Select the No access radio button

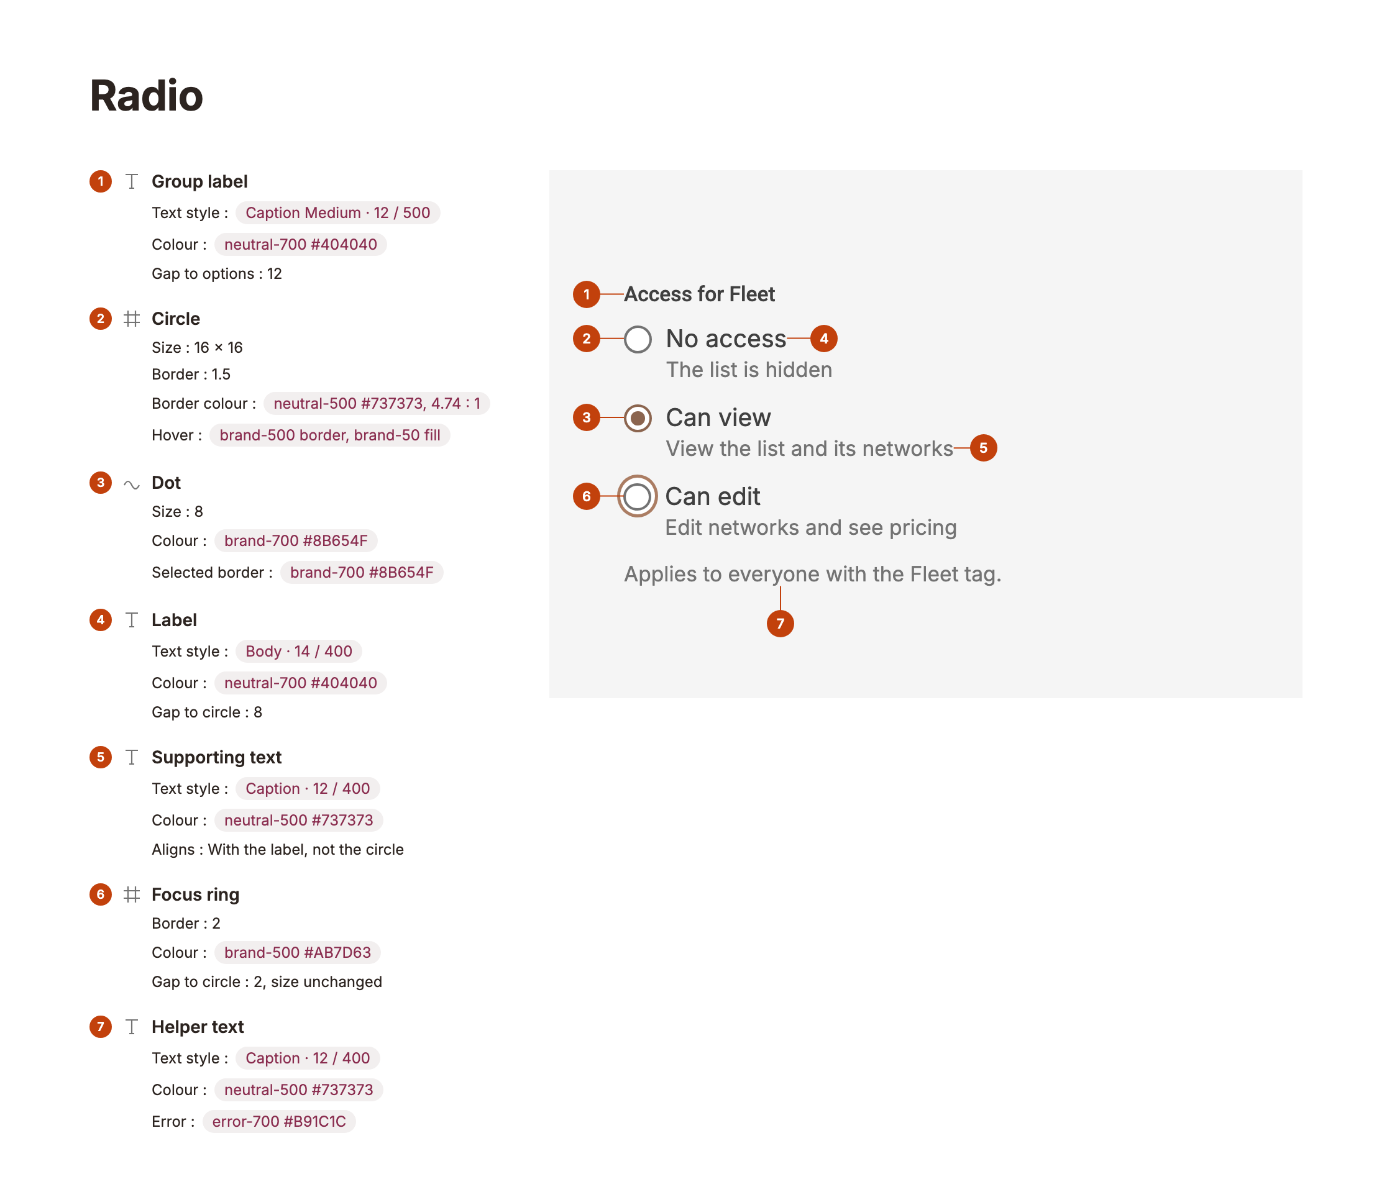coord(637,339)
